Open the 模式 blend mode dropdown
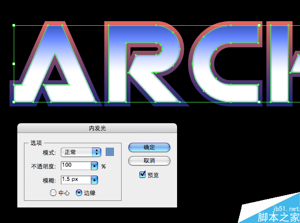Screen dimensions: 300x223 coord(81,153)
